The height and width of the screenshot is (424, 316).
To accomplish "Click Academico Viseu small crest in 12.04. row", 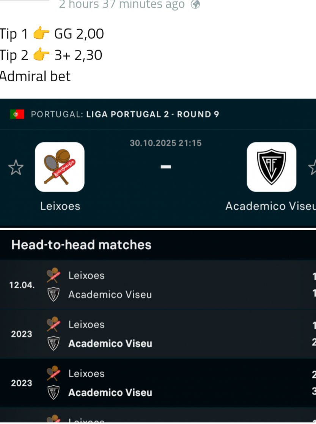I will click(x=53, y=294).
